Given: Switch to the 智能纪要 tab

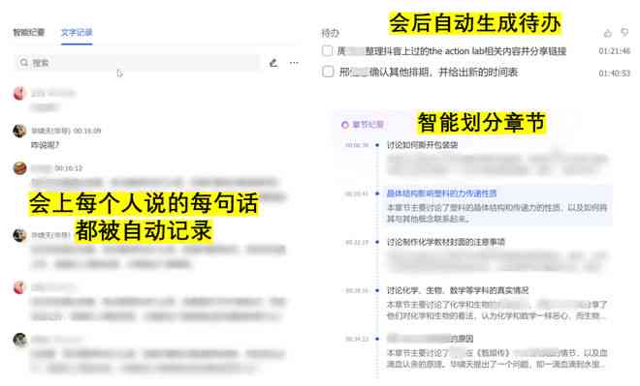Looking at the screenshot, I should point(29,32).
